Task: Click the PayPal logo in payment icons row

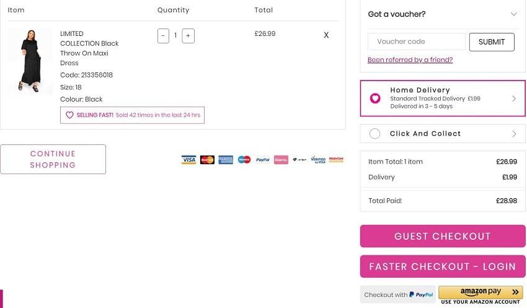Action: click(262, 160)
